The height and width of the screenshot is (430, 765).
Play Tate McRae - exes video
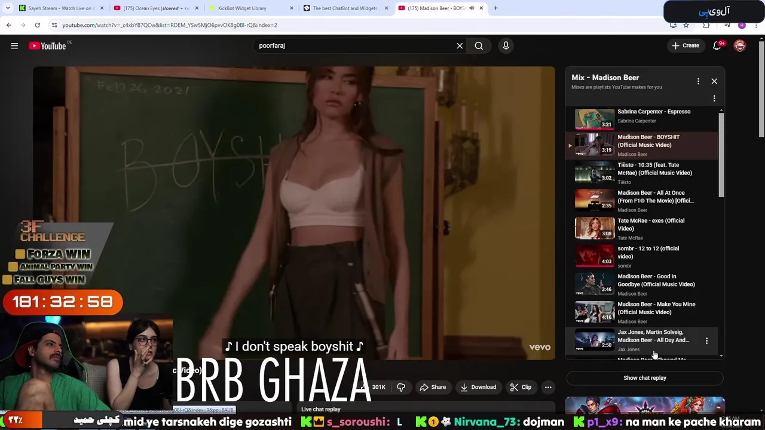pos(642,229)
